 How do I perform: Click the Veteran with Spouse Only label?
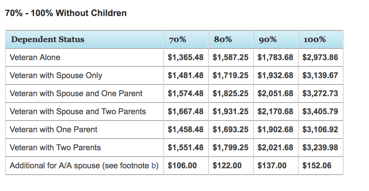coord(56,75)
